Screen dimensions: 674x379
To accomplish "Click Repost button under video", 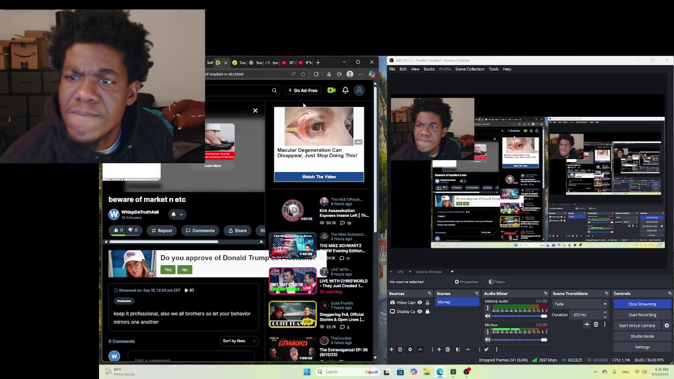I will (162, 230).
